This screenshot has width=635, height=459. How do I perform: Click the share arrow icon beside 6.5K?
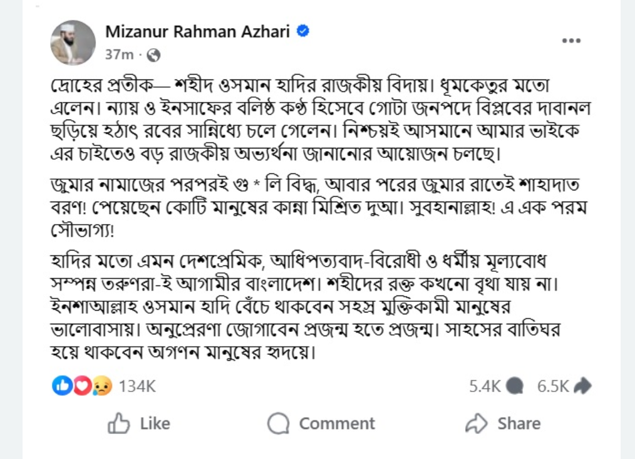(582, 386)
